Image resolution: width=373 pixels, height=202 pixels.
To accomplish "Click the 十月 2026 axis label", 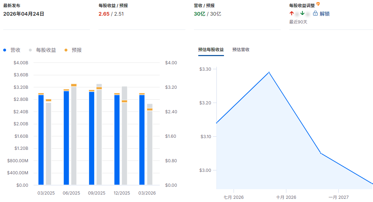I will (x=286, y=197).
